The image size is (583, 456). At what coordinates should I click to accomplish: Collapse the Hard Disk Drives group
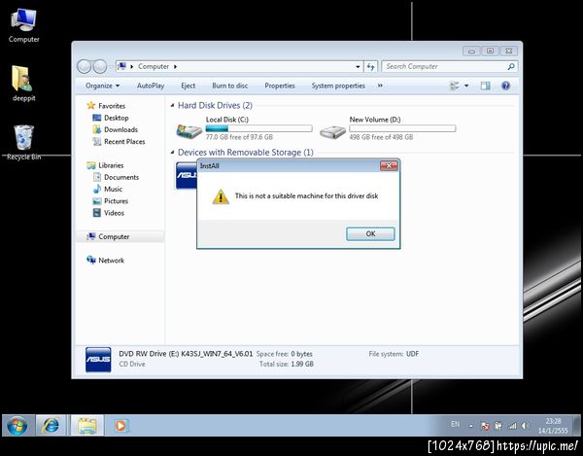coord(172,106)
